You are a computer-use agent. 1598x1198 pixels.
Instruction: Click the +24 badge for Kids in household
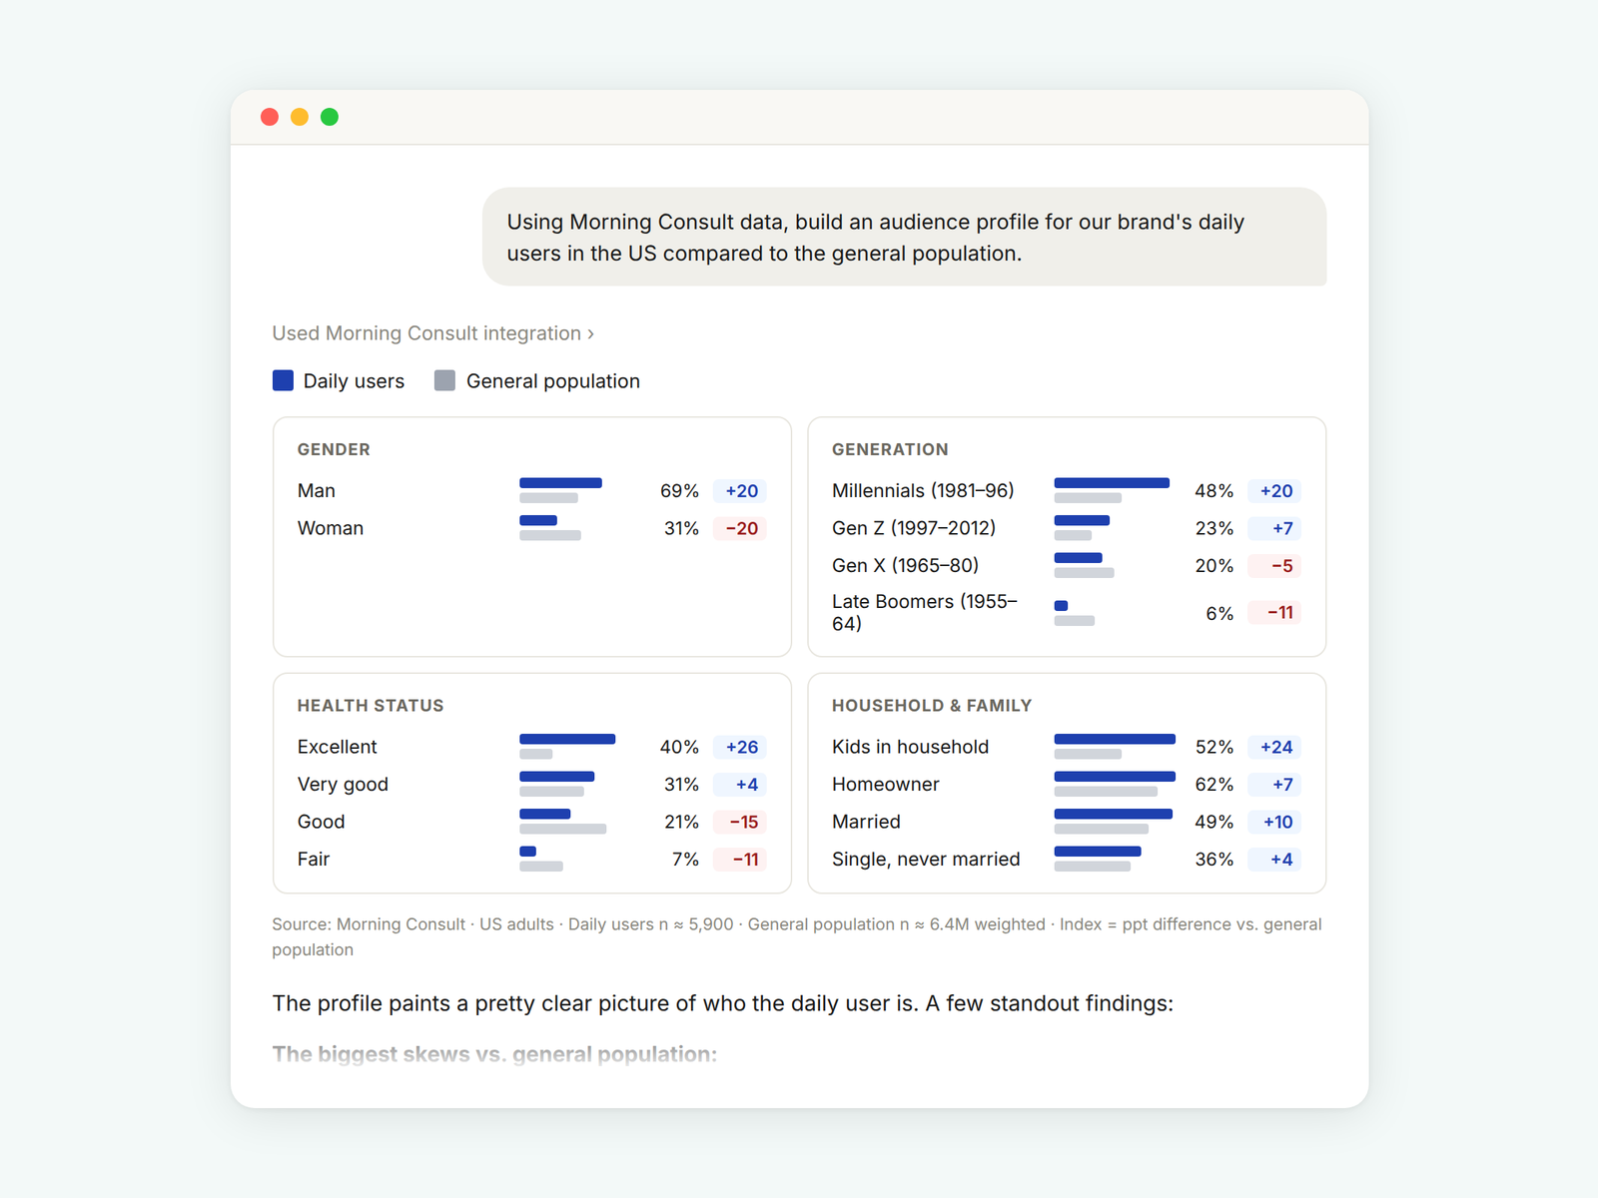pyautogui.click(x=1275, y=747)
